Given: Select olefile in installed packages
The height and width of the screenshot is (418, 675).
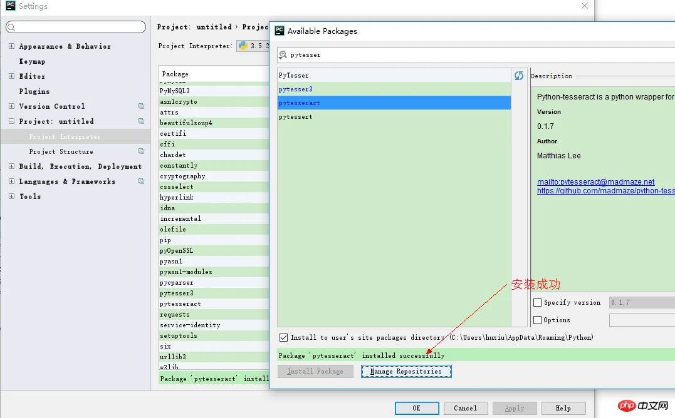Looking at the screenshot, I should coord(214,230).
